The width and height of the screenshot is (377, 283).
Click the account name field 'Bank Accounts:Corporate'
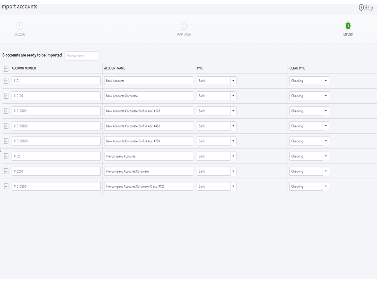(x=148, y=96)
